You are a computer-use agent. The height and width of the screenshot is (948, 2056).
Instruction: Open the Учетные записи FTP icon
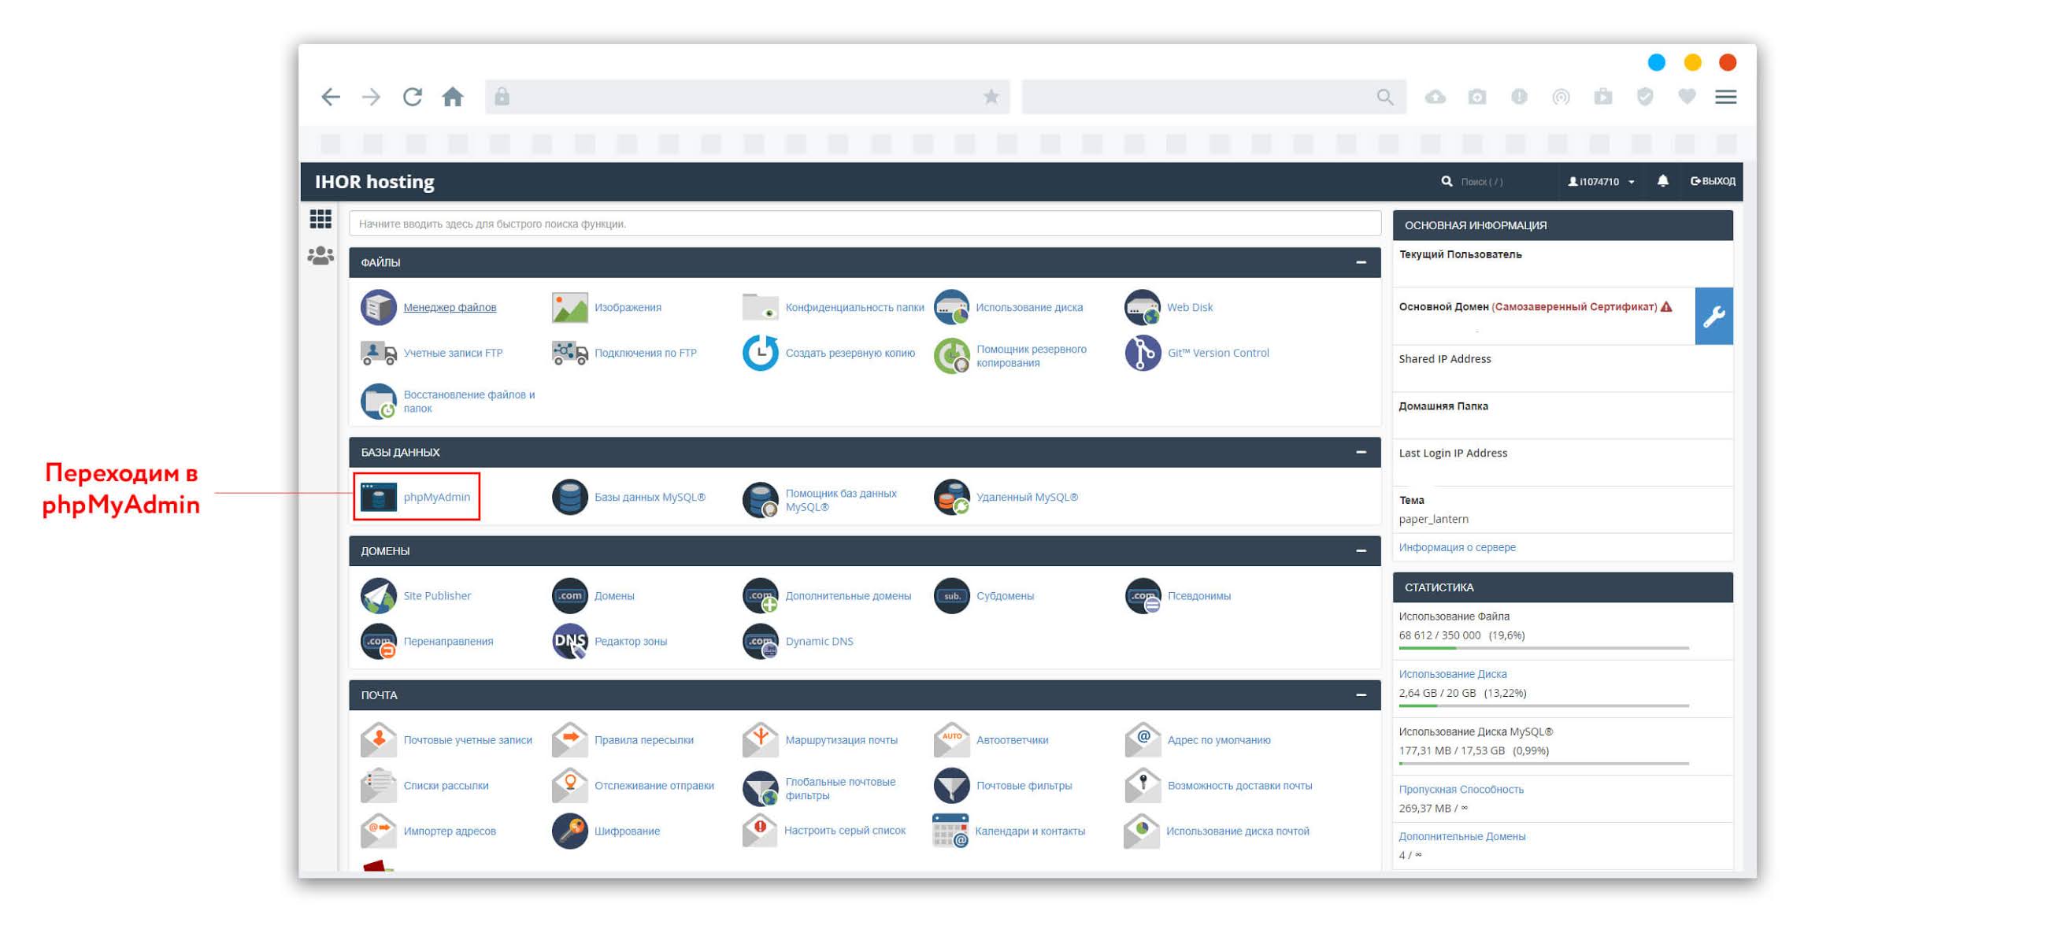378,353
